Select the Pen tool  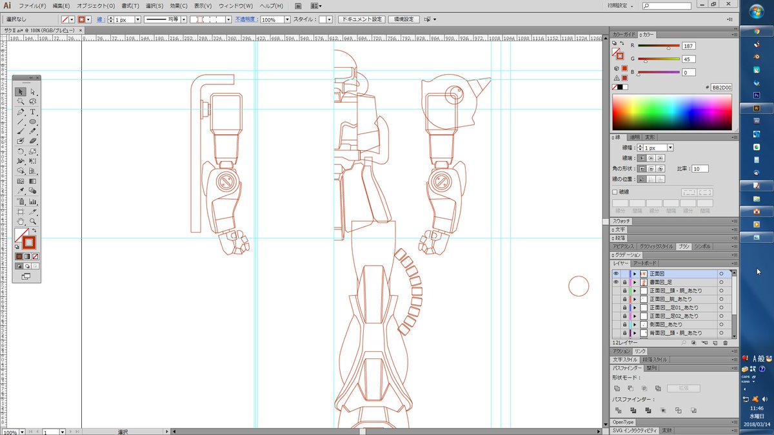21,112
